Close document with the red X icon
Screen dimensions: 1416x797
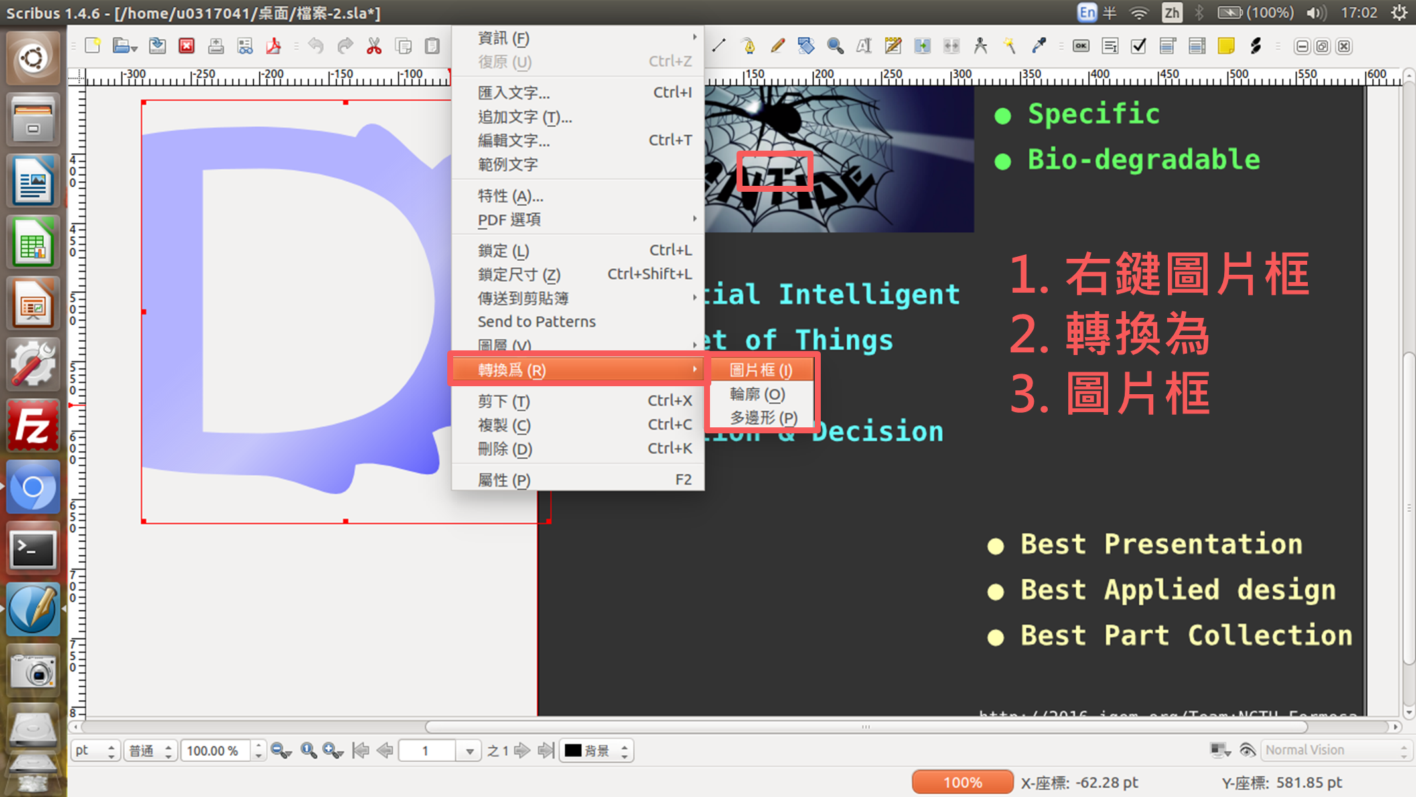tap(186, 46)
